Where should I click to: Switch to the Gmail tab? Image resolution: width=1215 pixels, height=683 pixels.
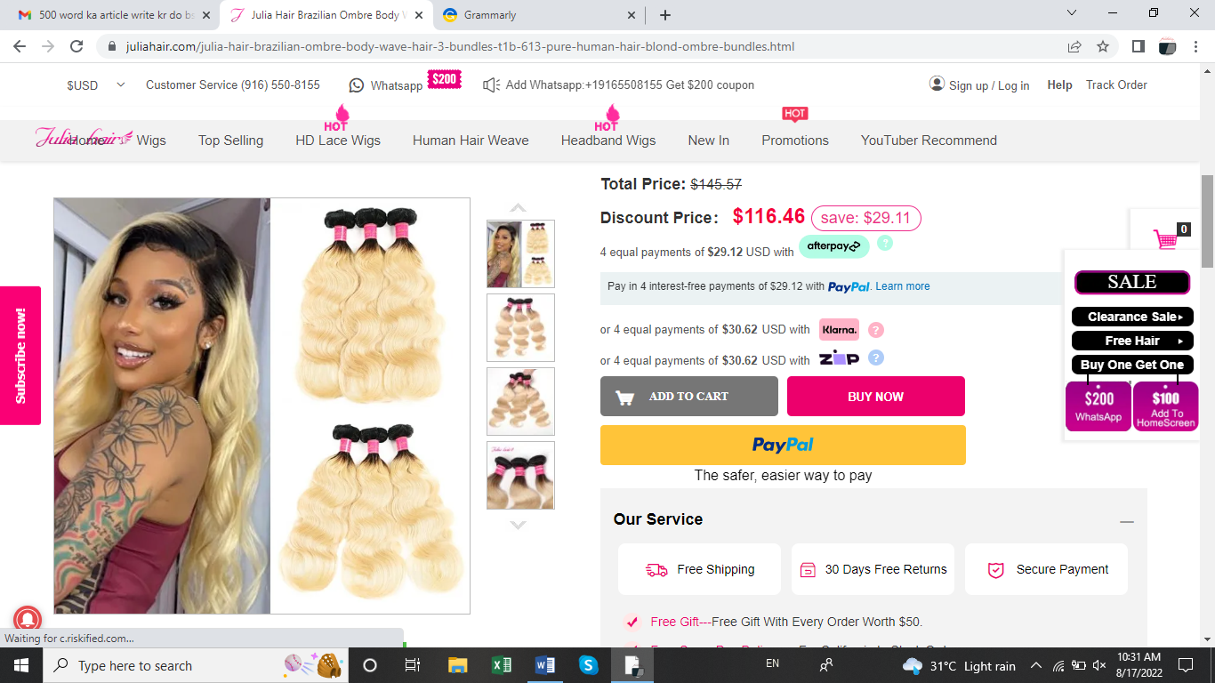(x=116, y=15)
